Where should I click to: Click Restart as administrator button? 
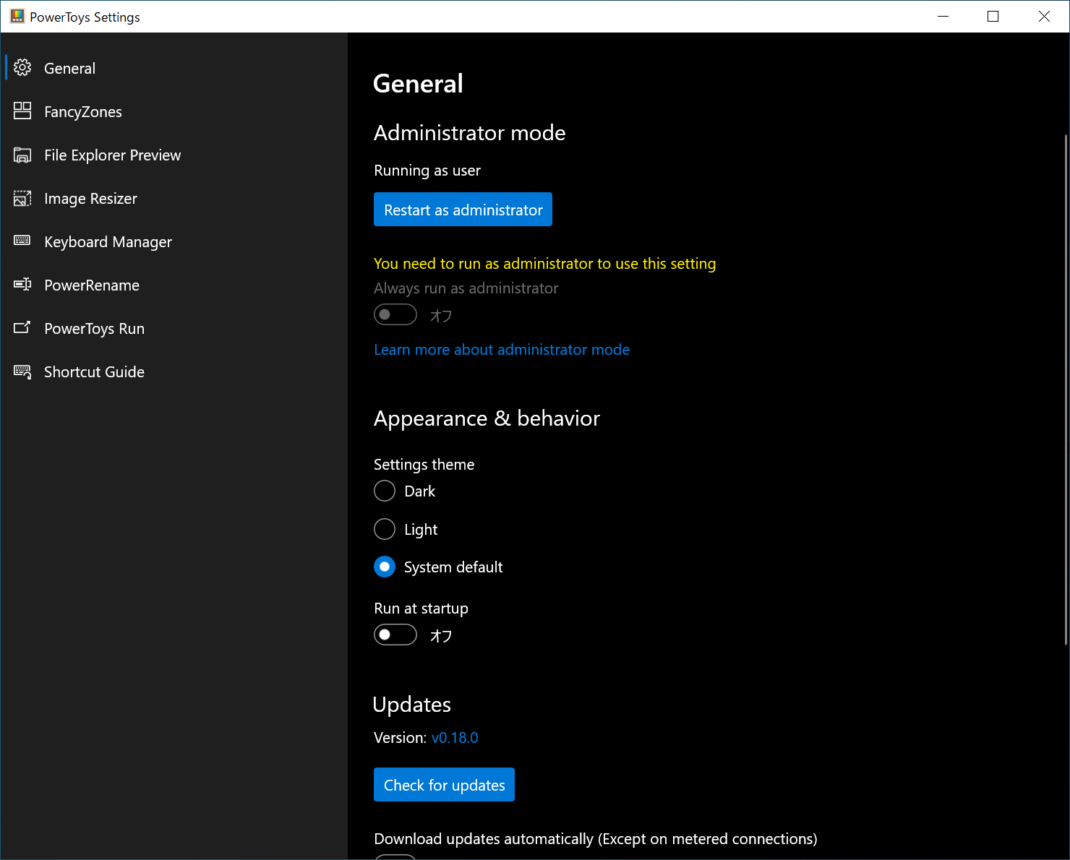tap(463, 210)
